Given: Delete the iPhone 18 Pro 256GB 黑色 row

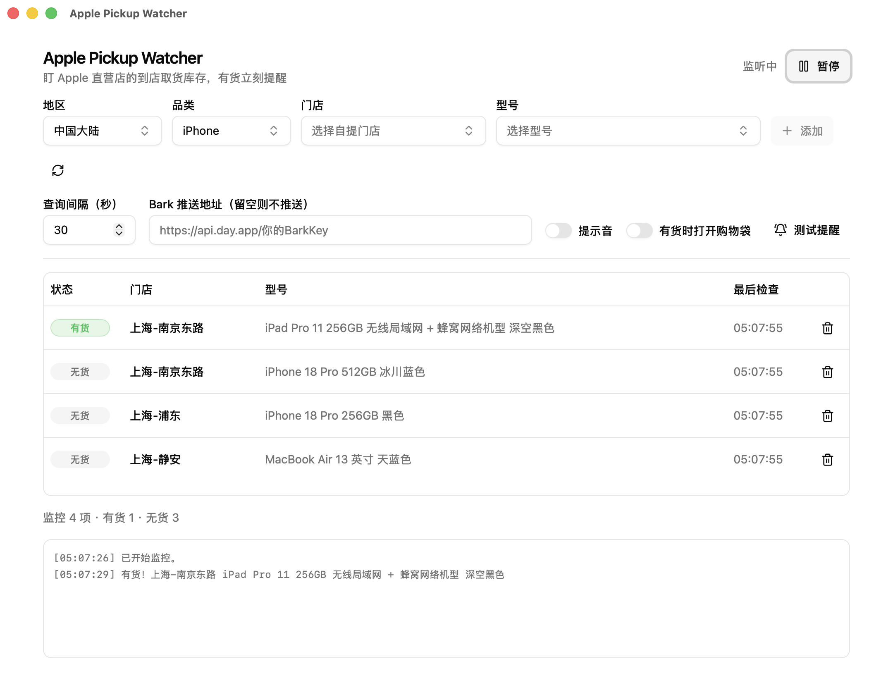Looking at the screenshot, I should [827, 416].
